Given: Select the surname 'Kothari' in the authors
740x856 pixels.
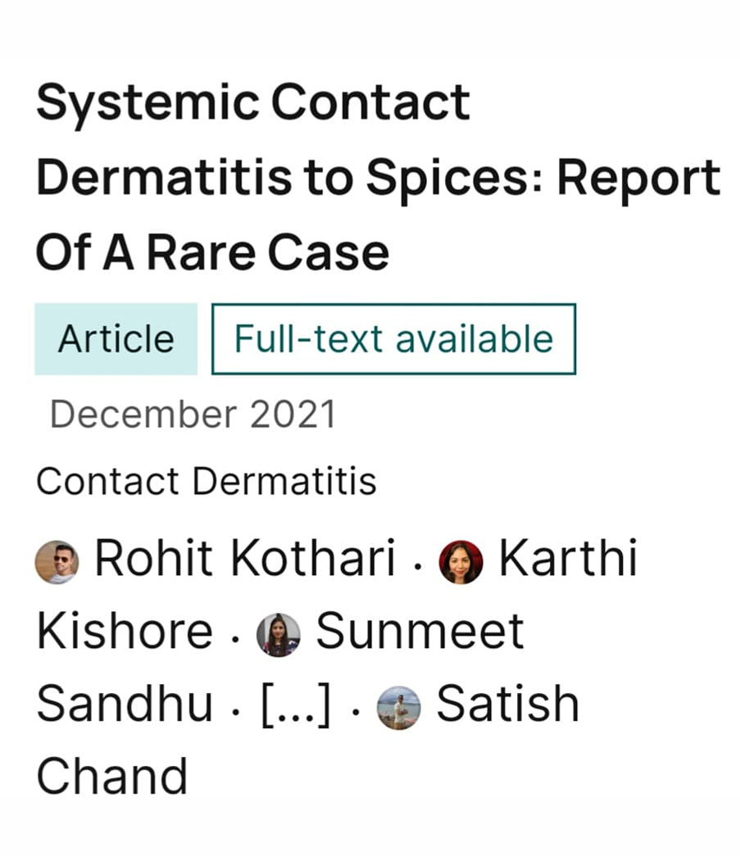Looking at the screenshot, I should (313, 560).
